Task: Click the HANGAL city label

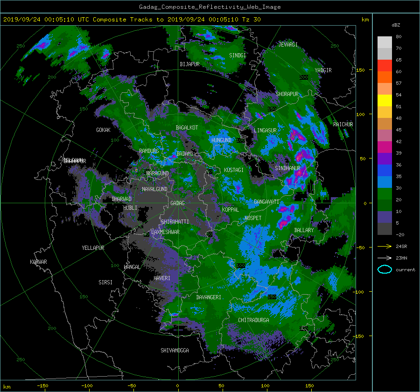Action: tap(132, 267)
